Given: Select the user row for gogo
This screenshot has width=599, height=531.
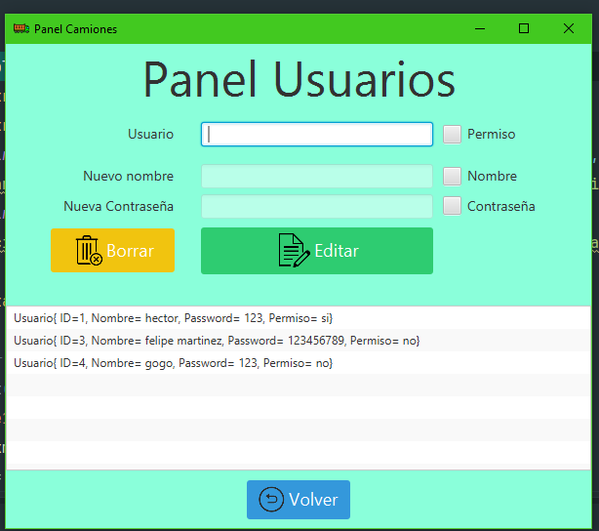Looking at the screenshot, I should point(299,363).
